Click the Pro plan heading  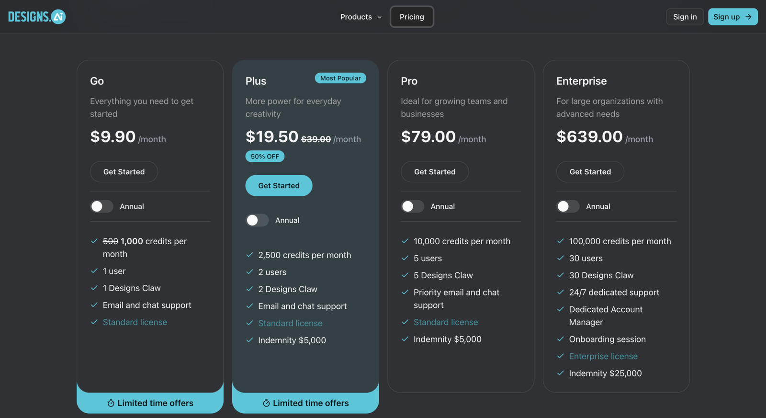click(409, 81)
